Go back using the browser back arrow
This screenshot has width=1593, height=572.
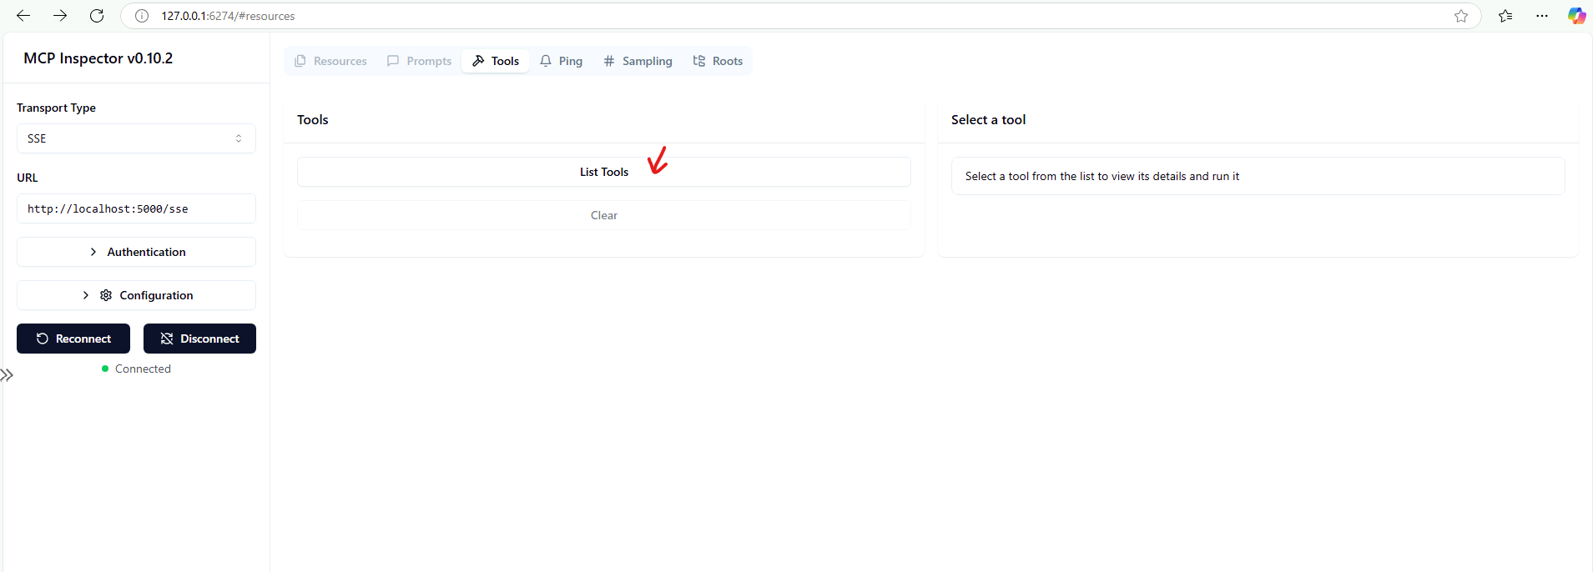[23, 16]
